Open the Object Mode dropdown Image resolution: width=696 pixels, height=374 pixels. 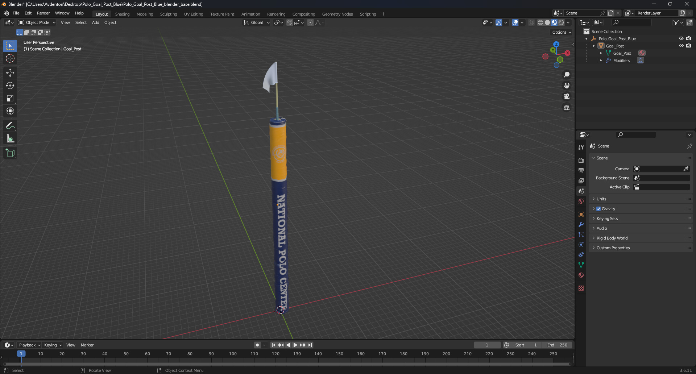37,22
